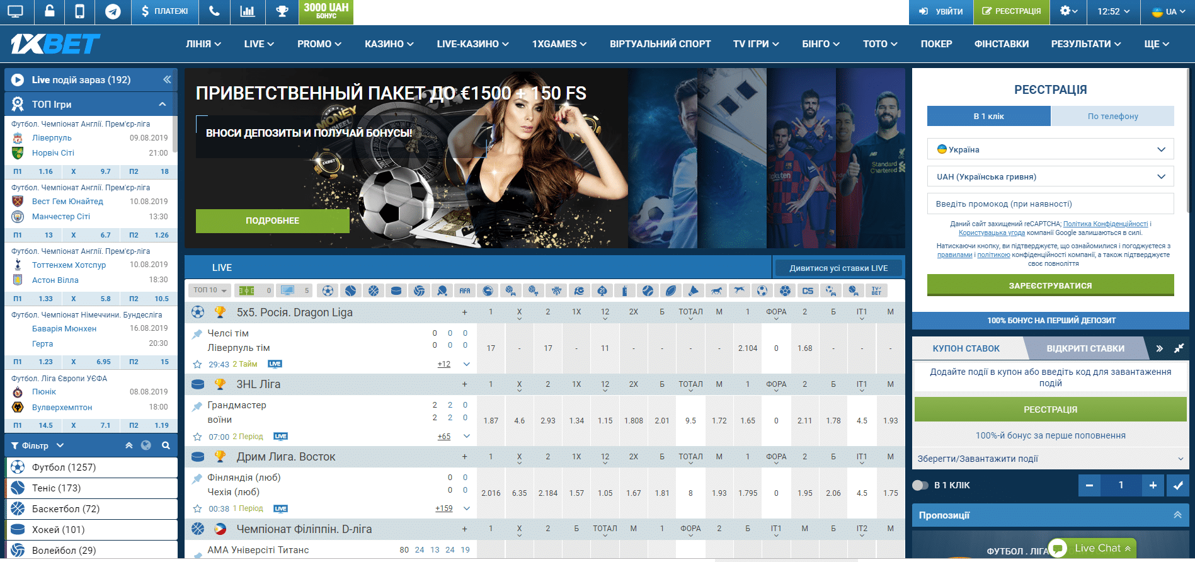Open the mobile phone app icon
Viewport: 1195px width, 562px height.
click(79, 11)
